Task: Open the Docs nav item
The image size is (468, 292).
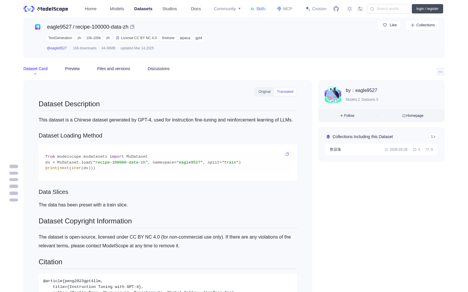Action: 196,9
